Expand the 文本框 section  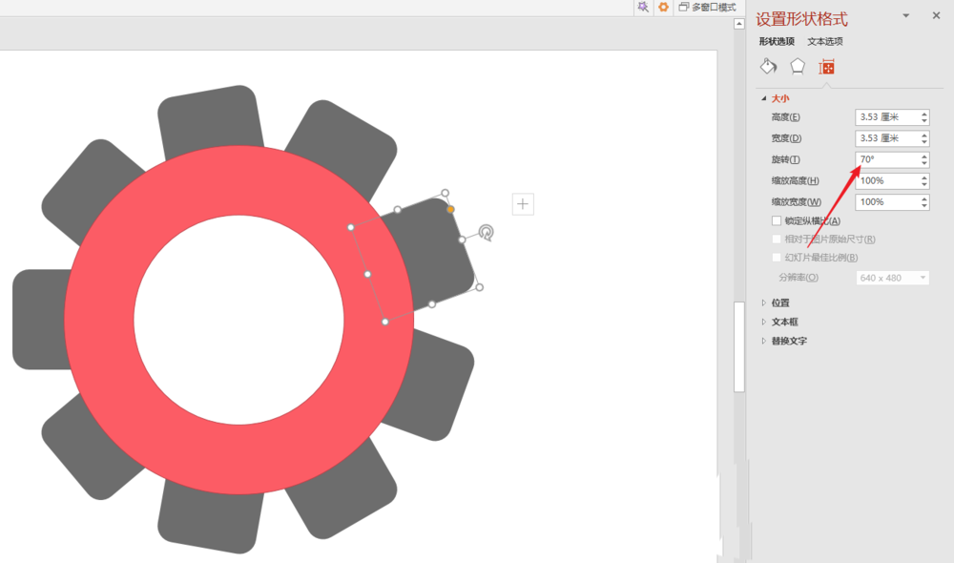764,322
